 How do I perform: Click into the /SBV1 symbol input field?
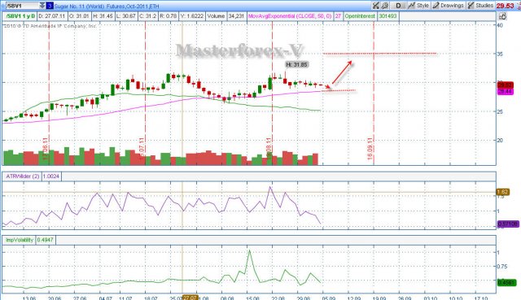[23, 6]
